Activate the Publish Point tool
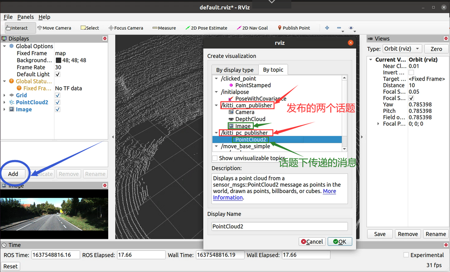Viewport: 450px width, 272px height. point(294,28)
